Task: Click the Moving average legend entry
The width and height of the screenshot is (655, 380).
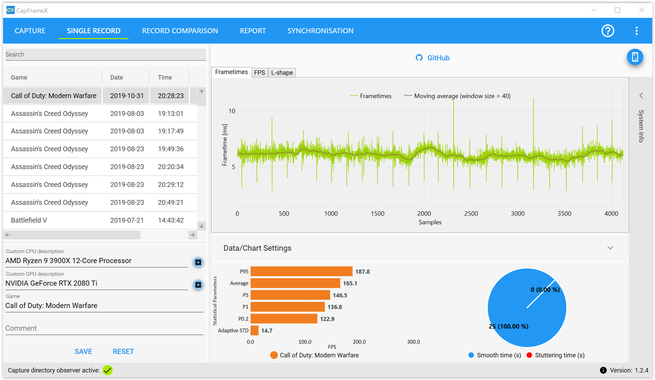Action: click(457, 96)
